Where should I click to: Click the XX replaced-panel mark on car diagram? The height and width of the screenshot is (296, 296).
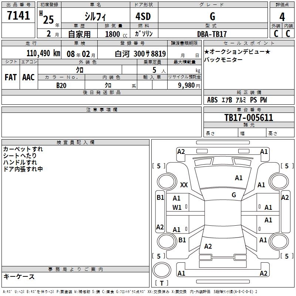point(184,185)
